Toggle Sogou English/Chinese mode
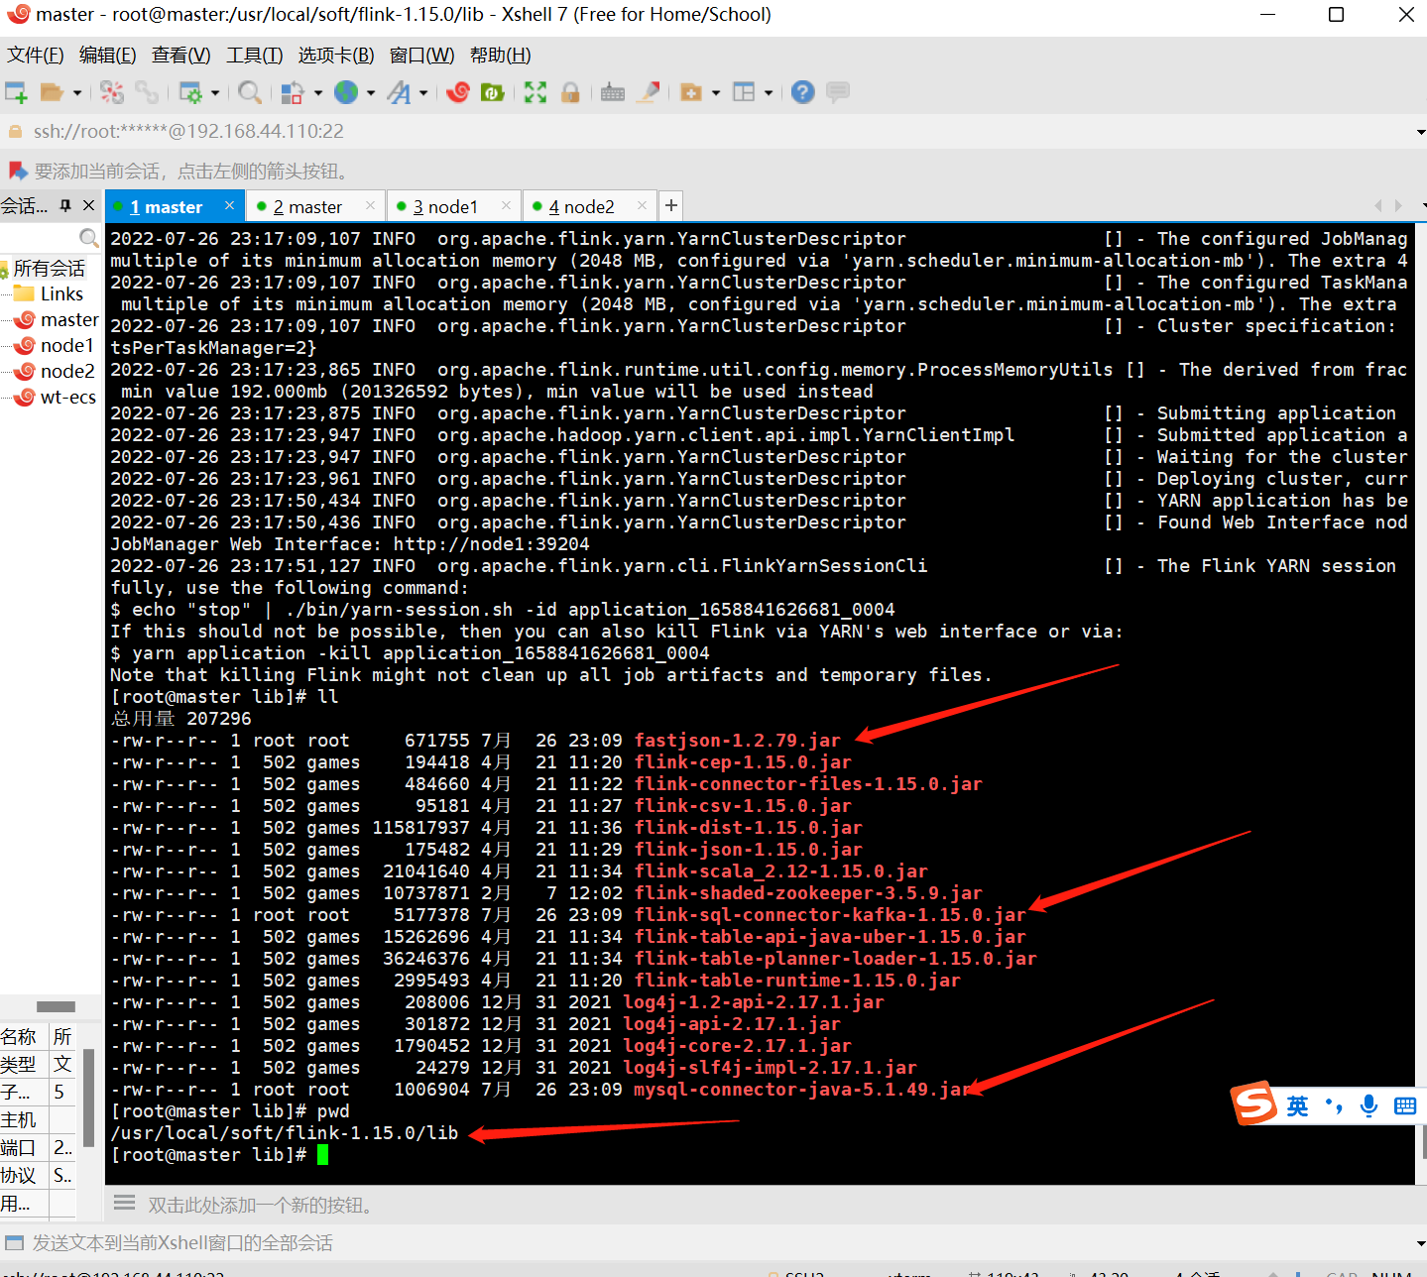This screenshot has width=1427, height=1277. [1297, 1105]
